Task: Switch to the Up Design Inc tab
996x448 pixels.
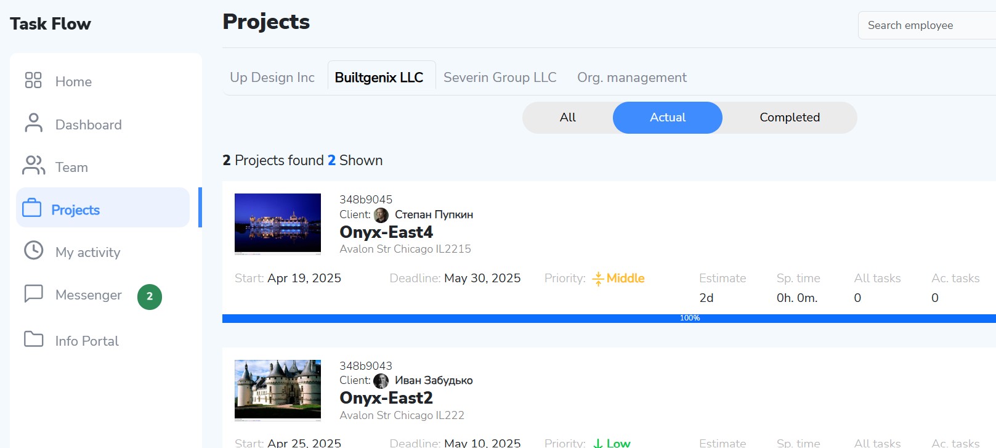Action: (272, 78)
